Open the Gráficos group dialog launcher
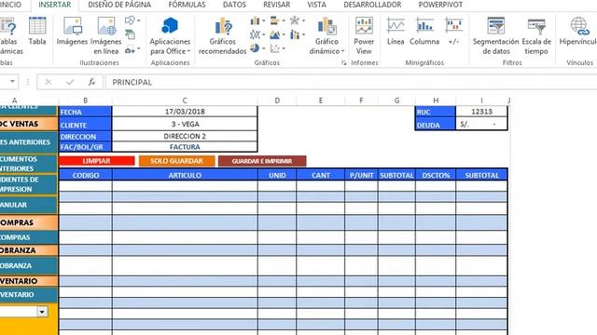 [x=344, y=63]
